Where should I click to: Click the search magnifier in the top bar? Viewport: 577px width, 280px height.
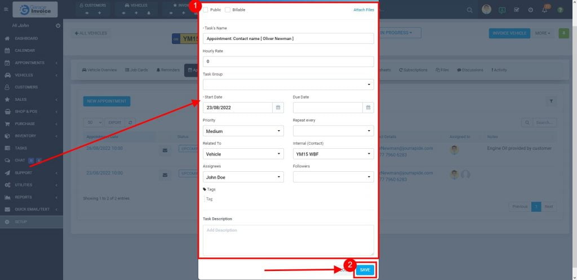tap(469, 10)
